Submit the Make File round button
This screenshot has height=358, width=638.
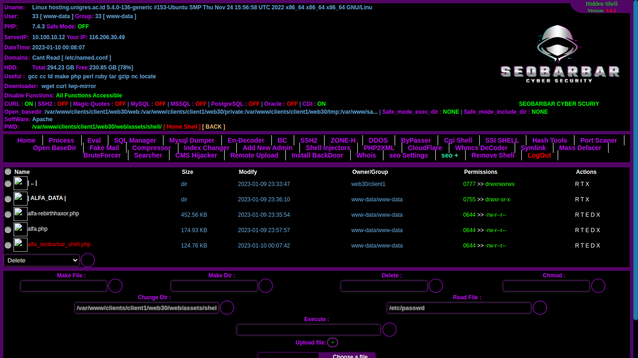point(115,286)
